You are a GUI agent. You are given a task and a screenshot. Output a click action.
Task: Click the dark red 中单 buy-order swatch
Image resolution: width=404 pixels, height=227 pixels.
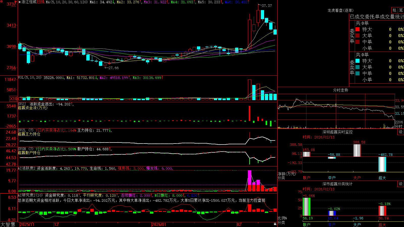(x=358, y=42)
